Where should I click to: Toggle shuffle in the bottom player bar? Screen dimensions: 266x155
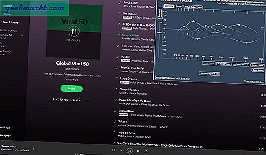click(114, 150)
